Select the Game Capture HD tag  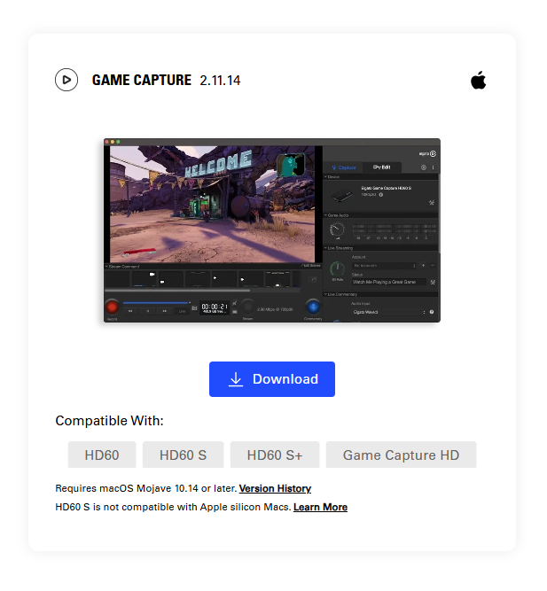401,455
